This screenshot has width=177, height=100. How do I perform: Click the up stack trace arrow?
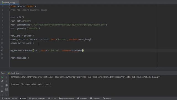click(x=7, y=77)
